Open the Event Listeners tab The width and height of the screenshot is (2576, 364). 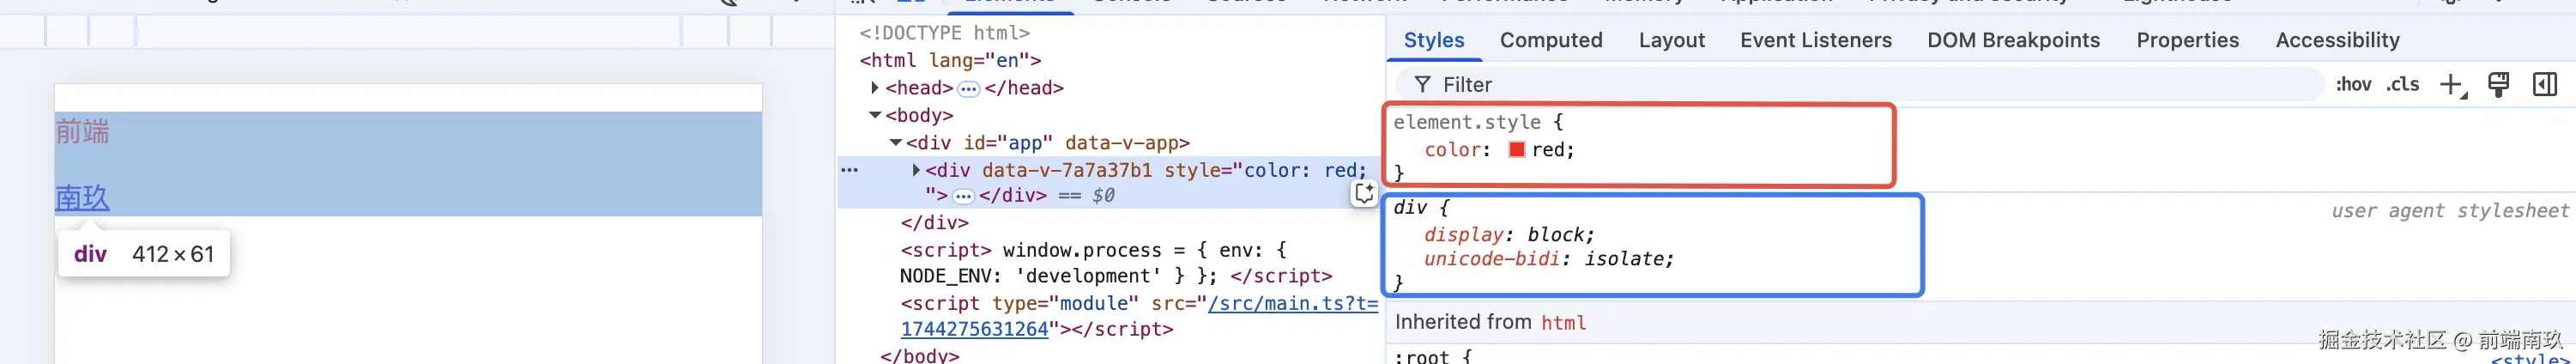click(x=1815, y=40)
